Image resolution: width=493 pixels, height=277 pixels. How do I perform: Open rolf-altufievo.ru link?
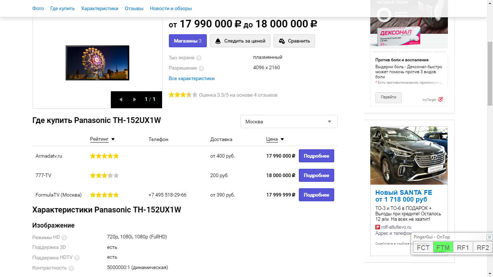(396, 227)
